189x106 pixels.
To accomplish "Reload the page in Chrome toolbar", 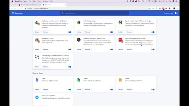I will [x=18, y=9].
